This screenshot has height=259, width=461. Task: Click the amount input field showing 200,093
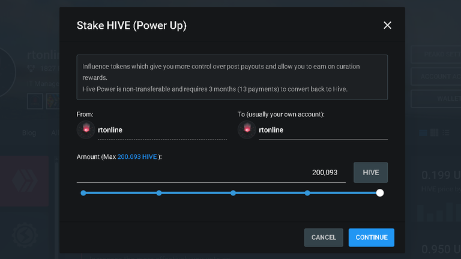211,173
